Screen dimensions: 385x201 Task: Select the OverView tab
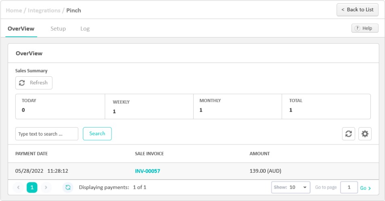click(x=21, y=29)
